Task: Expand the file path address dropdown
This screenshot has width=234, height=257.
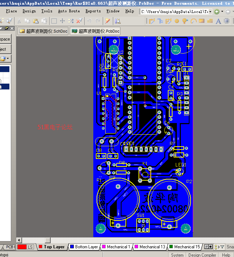Action: 210,12
